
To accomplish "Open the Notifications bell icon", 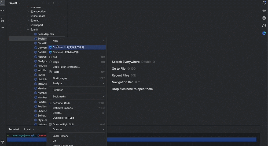I will pos(264,3).
